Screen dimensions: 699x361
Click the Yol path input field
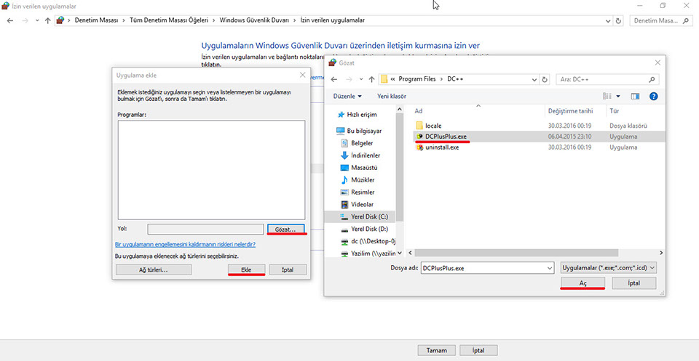tap(205, 229)
